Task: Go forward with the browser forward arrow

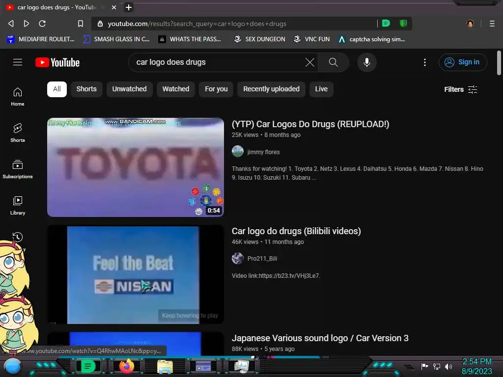Action: coord(27,24)
